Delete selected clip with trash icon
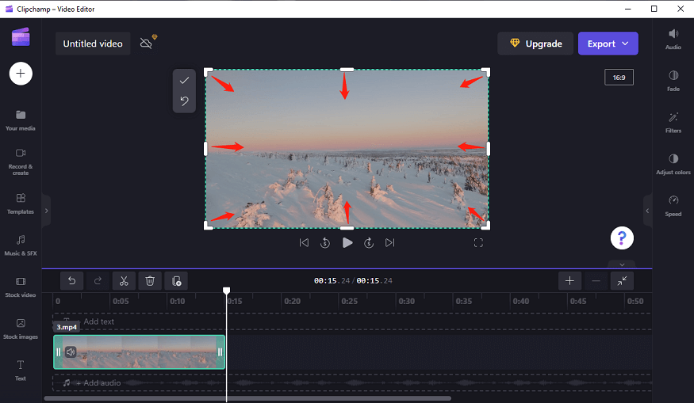The image size is (694, 403). click(150, 281)
